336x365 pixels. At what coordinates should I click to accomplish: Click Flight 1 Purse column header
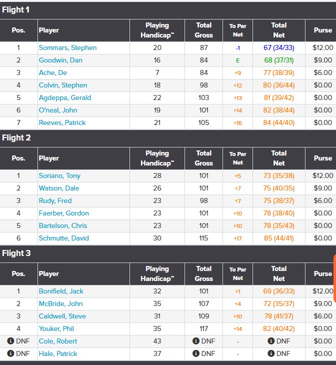point(322,30)
